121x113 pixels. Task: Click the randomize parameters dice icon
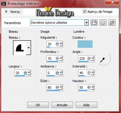103,23
